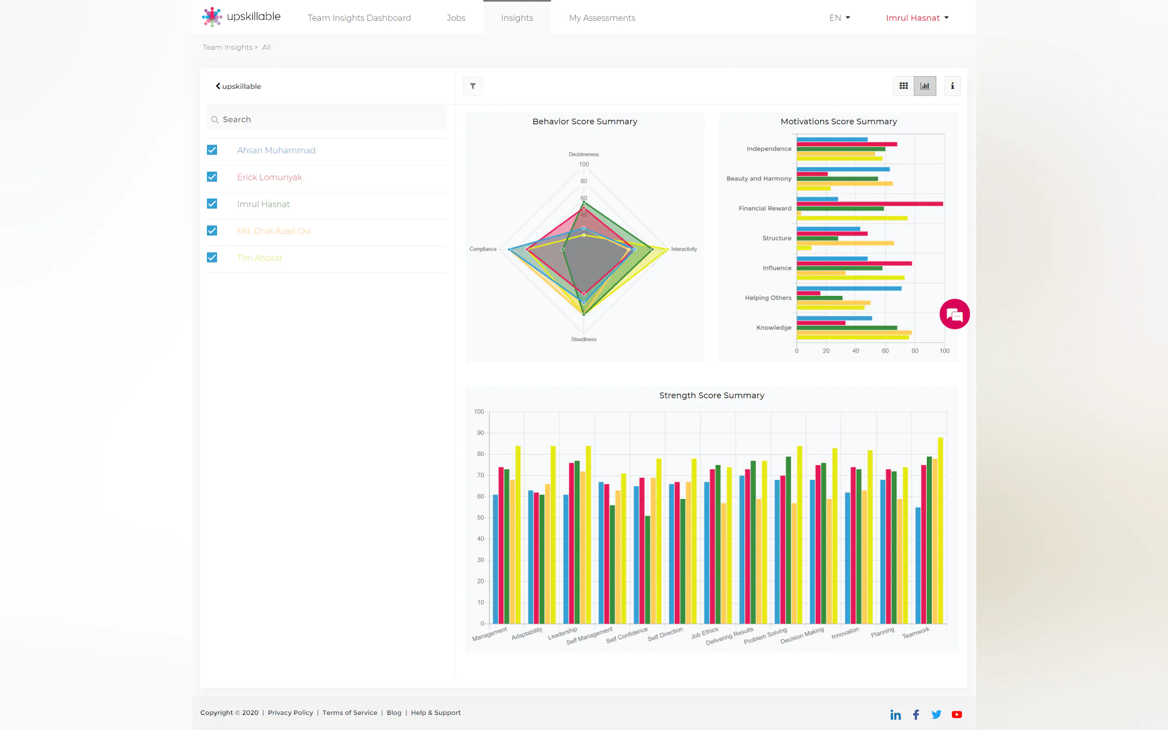This screenshot has width=1168, height=730.
Task: Click the team member Search field
Action: click(x=328, y=119)
